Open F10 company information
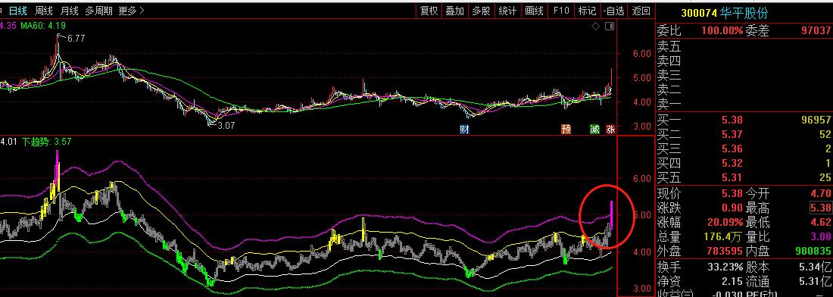This screenshot has height=297, width=833. click(561, 11)
